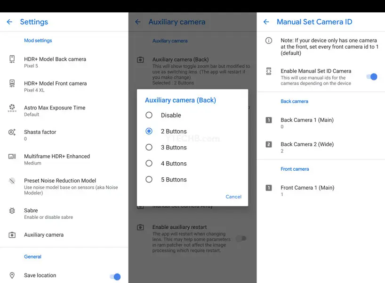Disable the Enable Manual Set ID Camera switch
The height and width of the screenshot is (283, 385).
[372, 76]
